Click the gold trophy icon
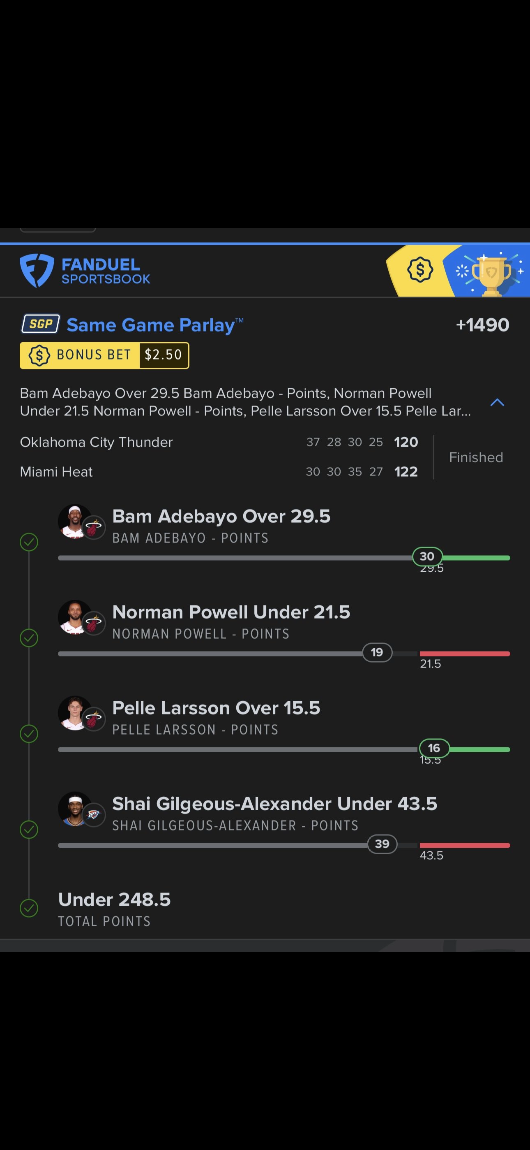The height and width of the screenshot is (1150, 530). [x=491, y=273]
